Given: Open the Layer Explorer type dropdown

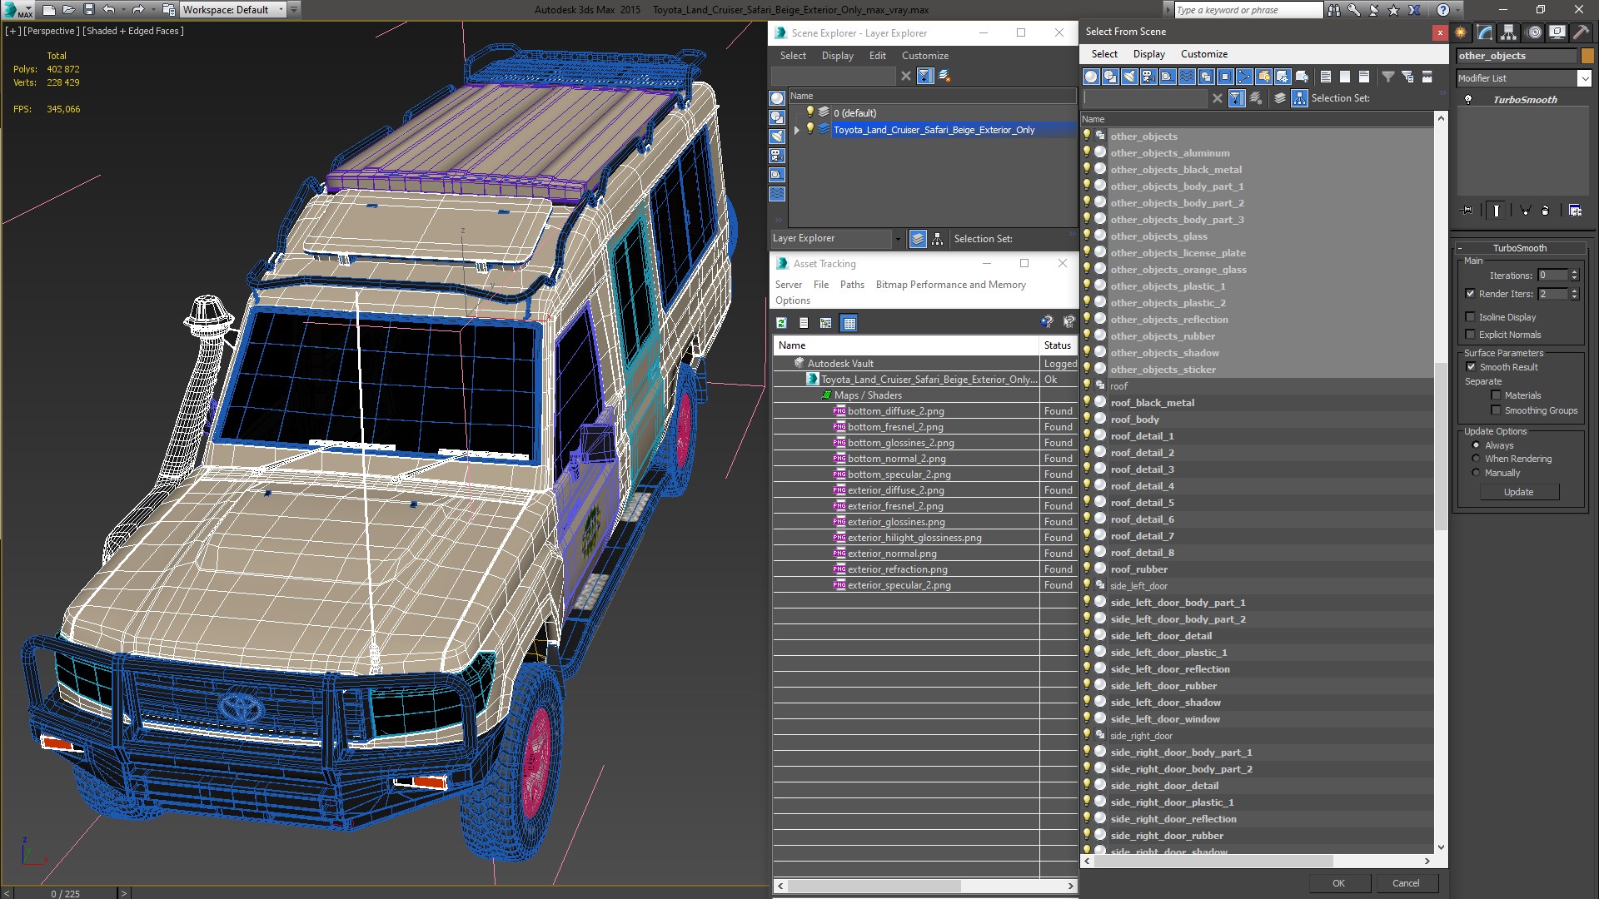Looking at the screenshot, I should click(898, 239).
